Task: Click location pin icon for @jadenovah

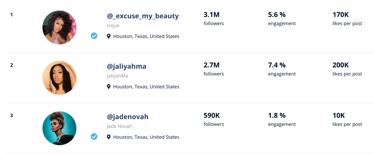Action: (109, 137)
